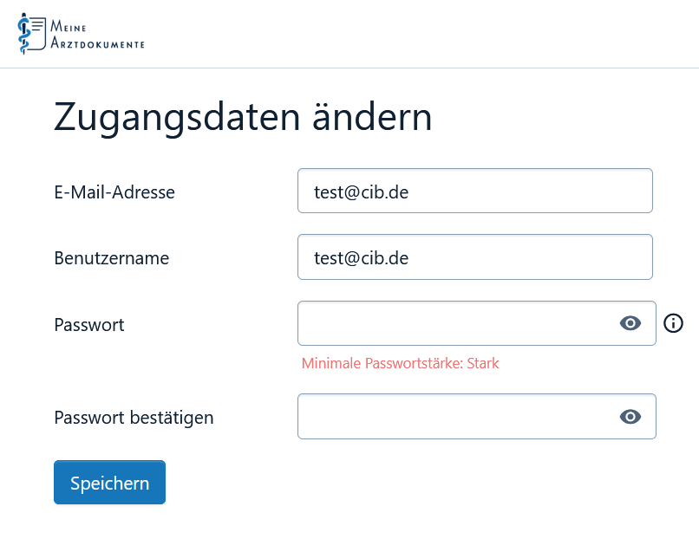
Task: Select the Passwort label text
Action: coord(88,325)
